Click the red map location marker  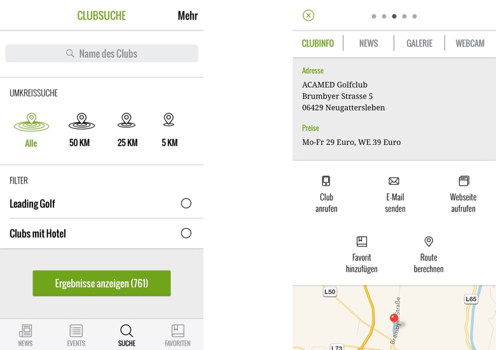[x=394, y=318]
